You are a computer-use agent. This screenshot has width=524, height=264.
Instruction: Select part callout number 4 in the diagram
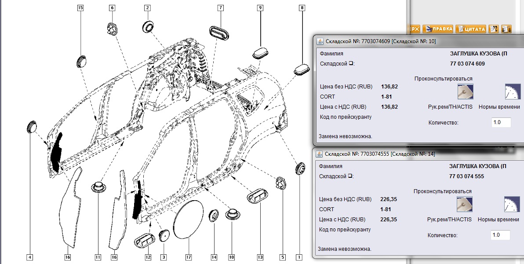(29, 257)
